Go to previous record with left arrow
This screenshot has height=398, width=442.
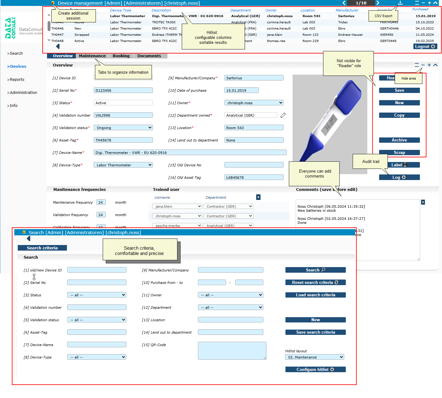point(344,3)
